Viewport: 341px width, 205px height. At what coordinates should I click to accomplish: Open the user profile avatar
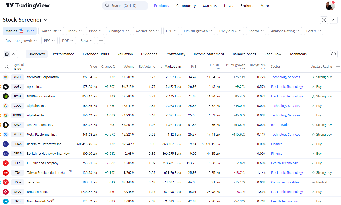coord(330,6)
